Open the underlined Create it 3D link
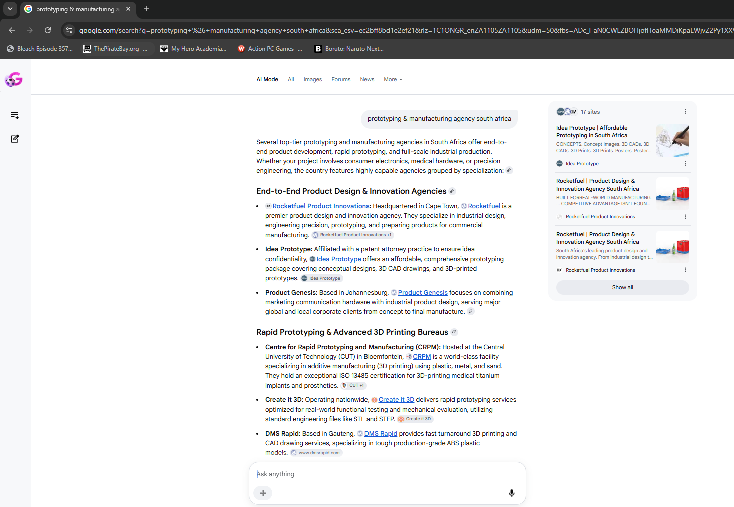 point(396,399)
